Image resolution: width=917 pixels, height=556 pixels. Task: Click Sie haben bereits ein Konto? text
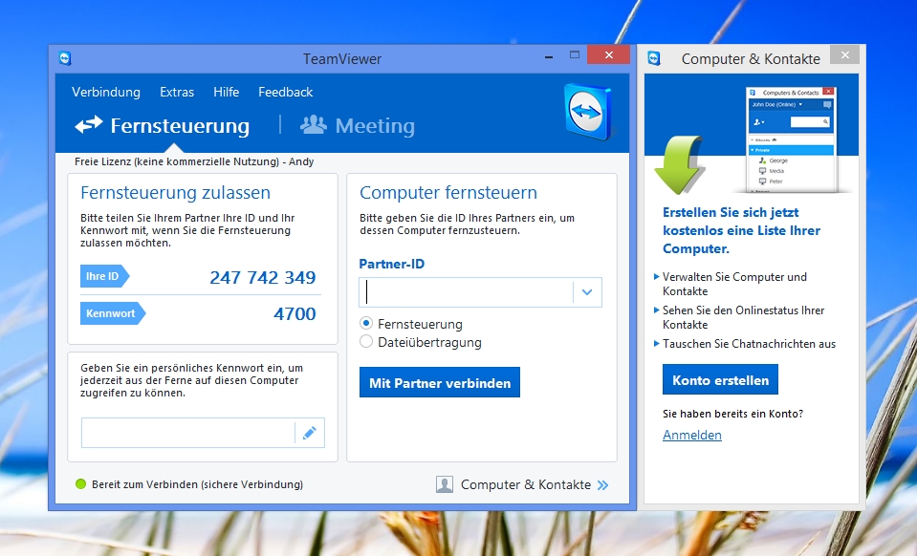[x=732, y=414]
